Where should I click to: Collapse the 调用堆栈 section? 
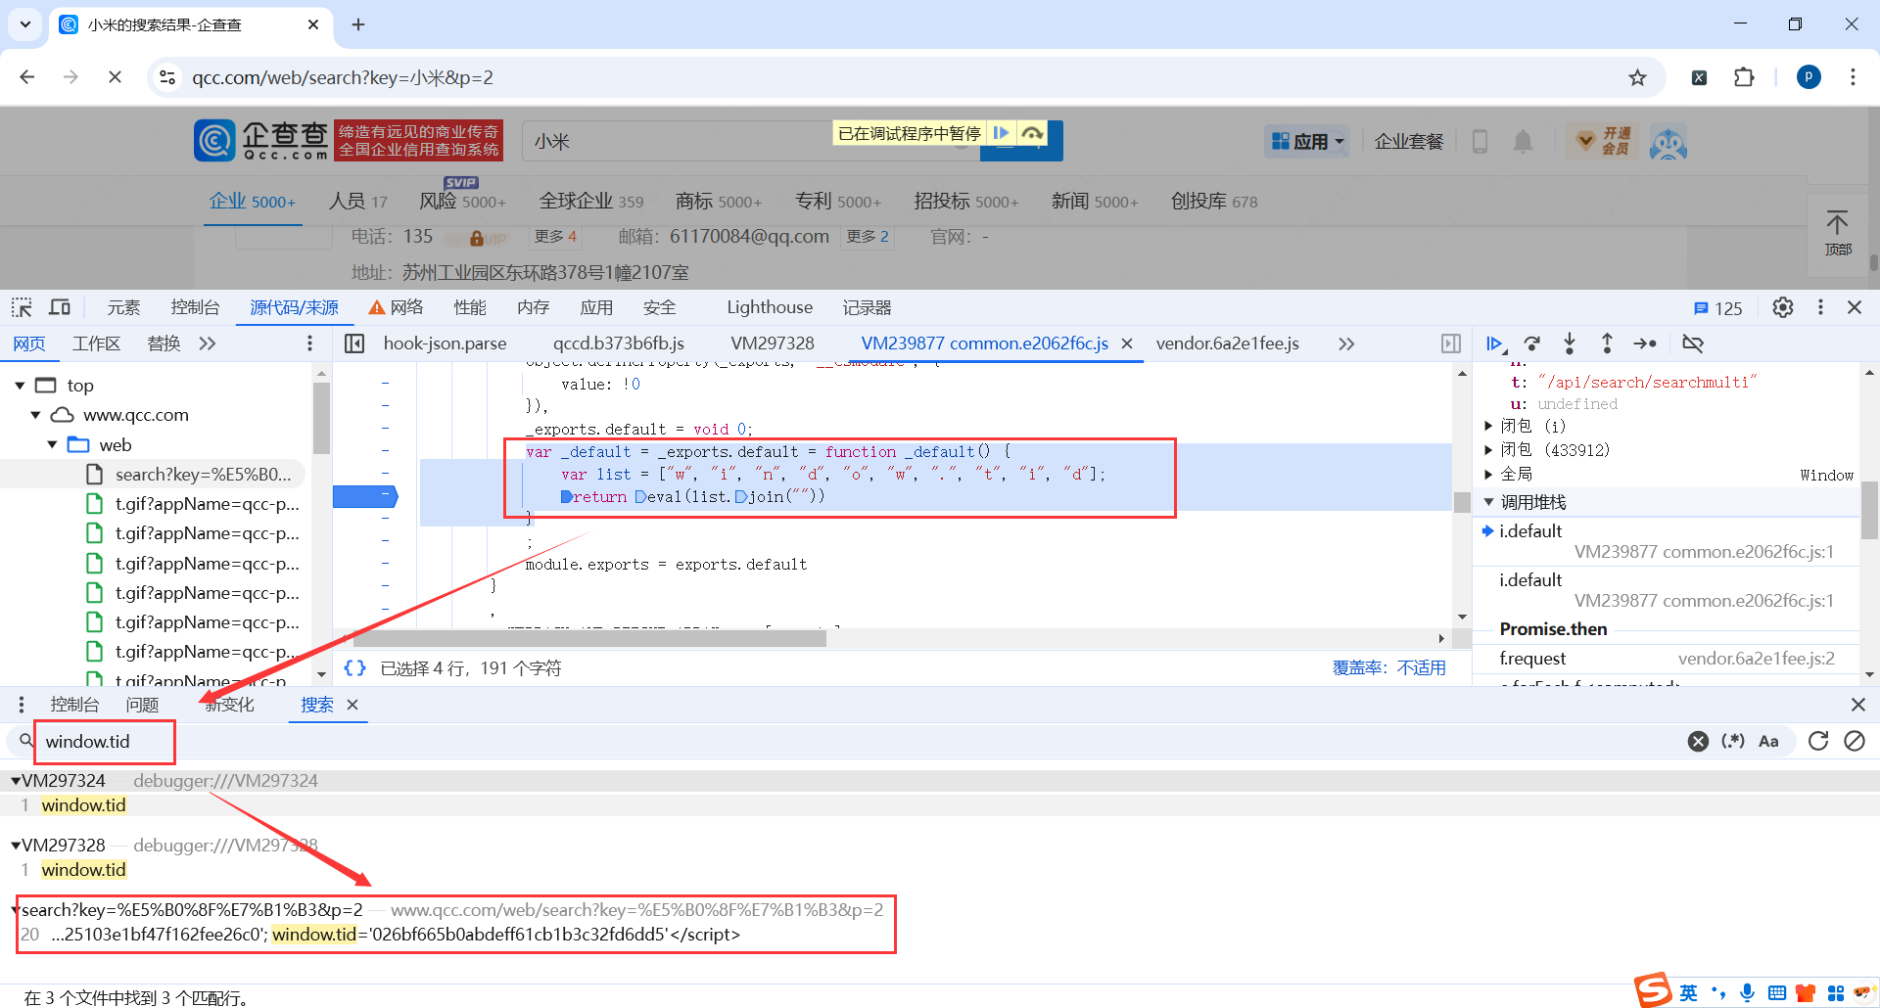click(x=1488, y=502)
